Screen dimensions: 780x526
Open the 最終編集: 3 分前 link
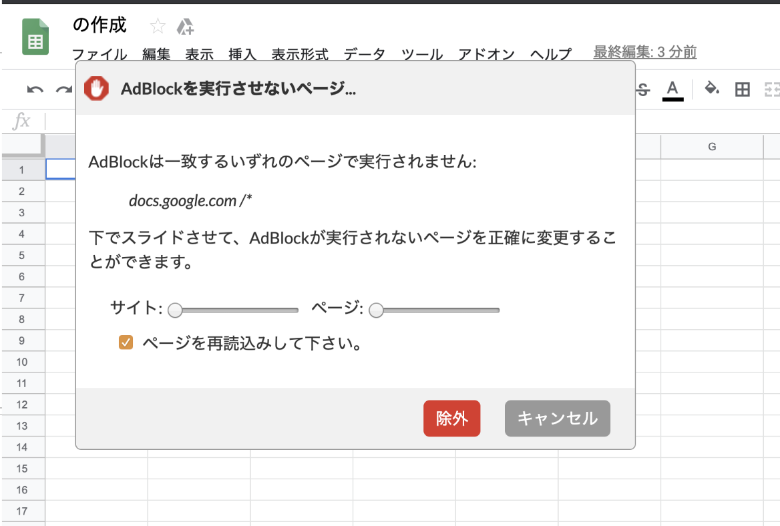point(644,51)
